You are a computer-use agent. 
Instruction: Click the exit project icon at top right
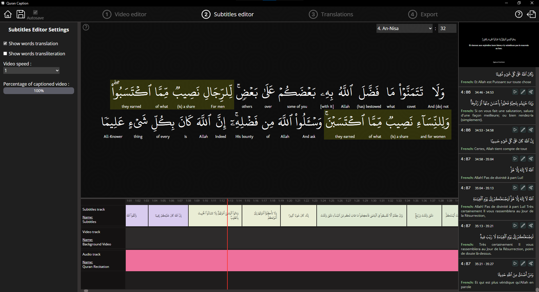tap(531, 14)
